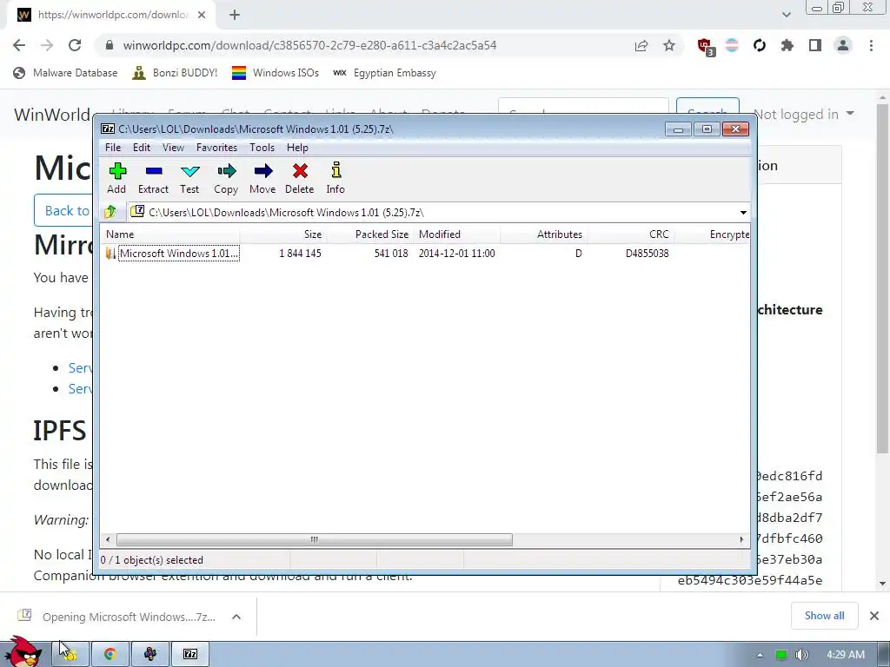The image size is (890, 667).
Task: Open Chrome's tab search chevron
Action: pos(786,15)
